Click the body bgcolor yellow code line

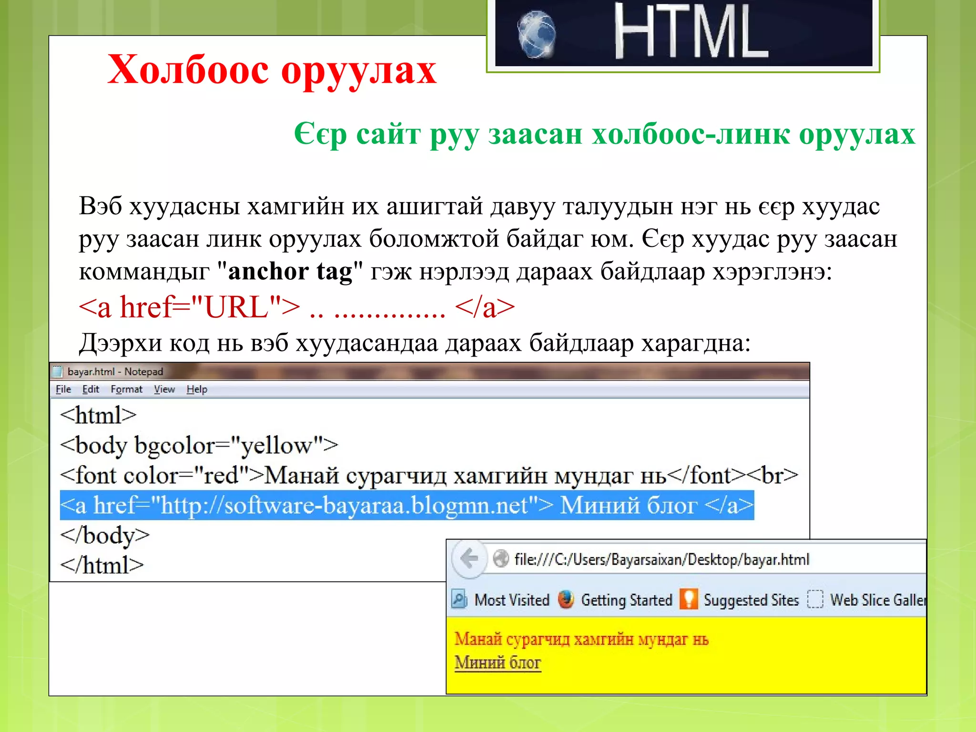[199, 446]
